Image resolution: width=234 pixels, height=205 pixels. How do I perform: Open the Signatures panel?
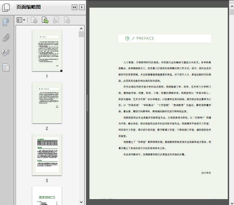[6, 52]
